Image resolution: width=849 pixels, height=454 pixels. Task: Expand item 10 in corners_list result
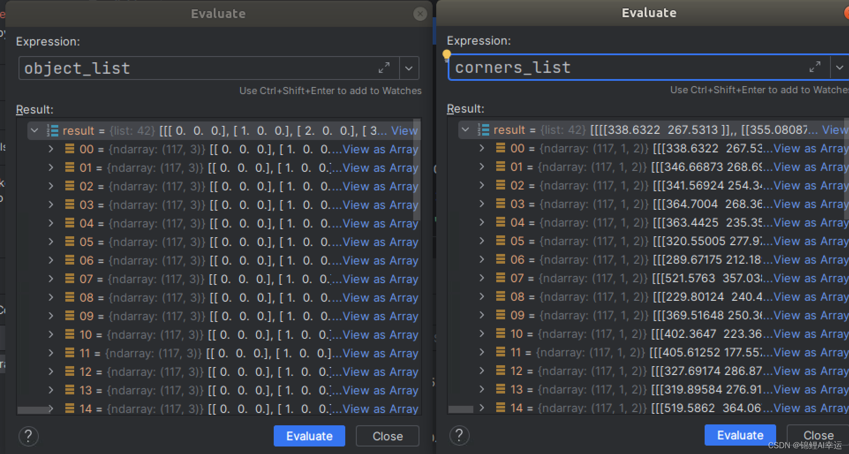tap(482, 334)
